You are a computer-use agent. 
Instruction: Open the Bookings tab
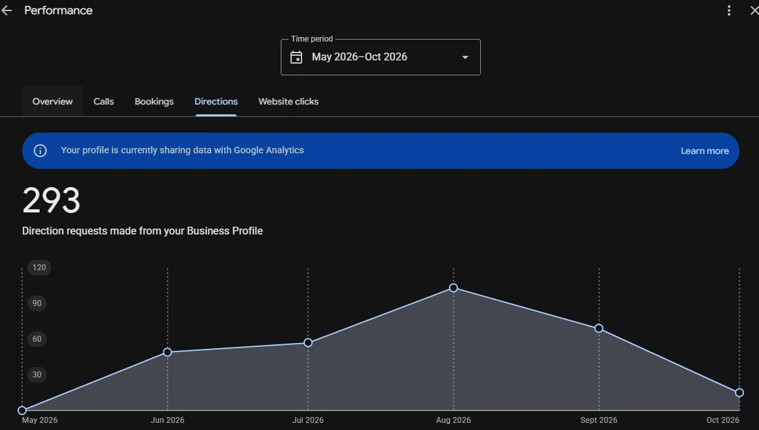[x=154, y=101]
